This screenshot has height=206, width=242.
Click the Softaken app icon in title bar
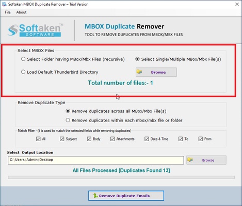pos(4,4)
